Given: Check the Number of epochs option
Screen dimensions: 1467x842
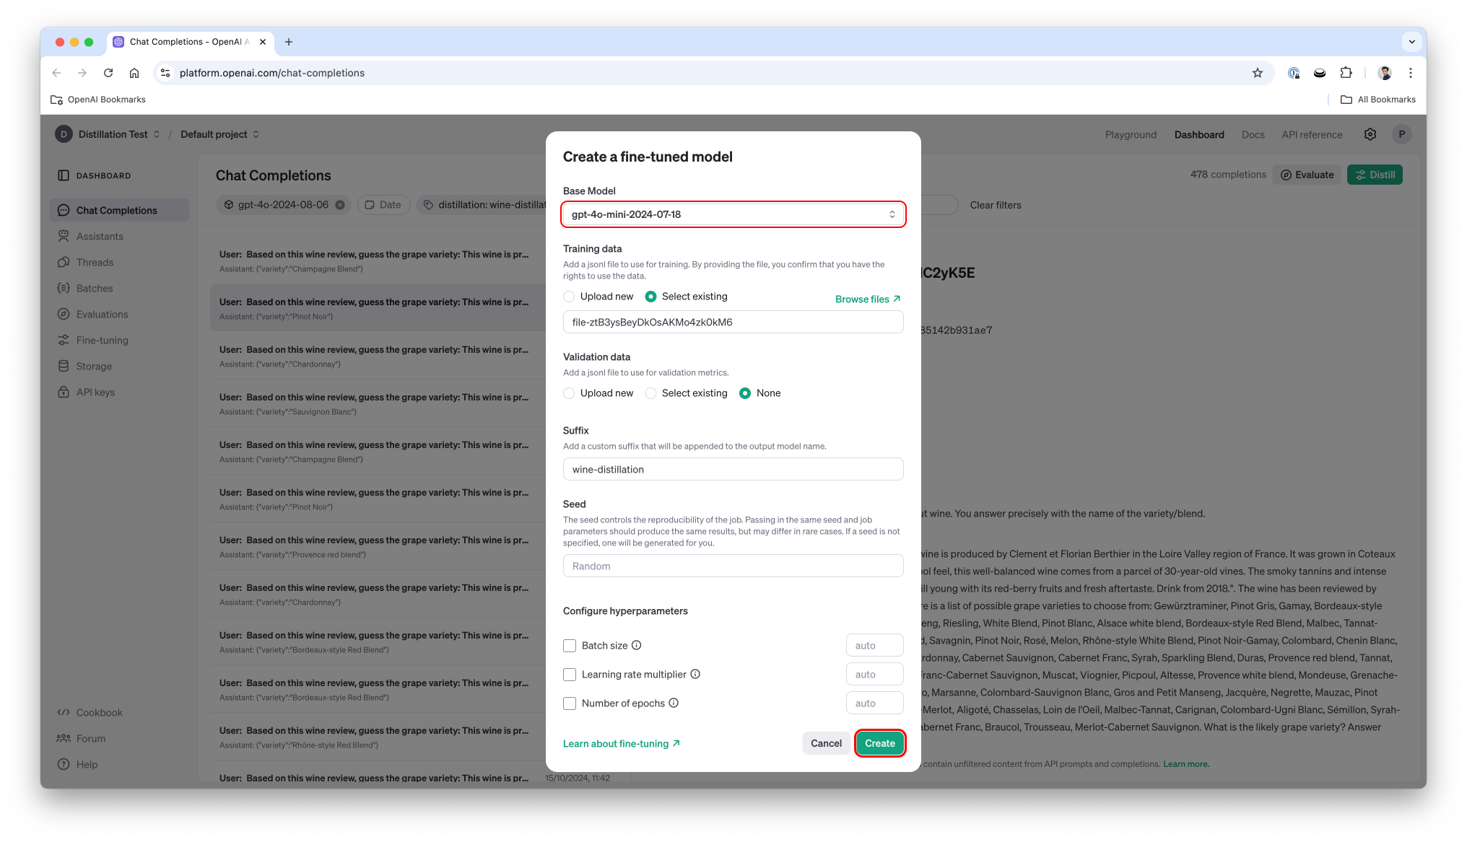Looking at the screenshot, I should click(570, 703).
